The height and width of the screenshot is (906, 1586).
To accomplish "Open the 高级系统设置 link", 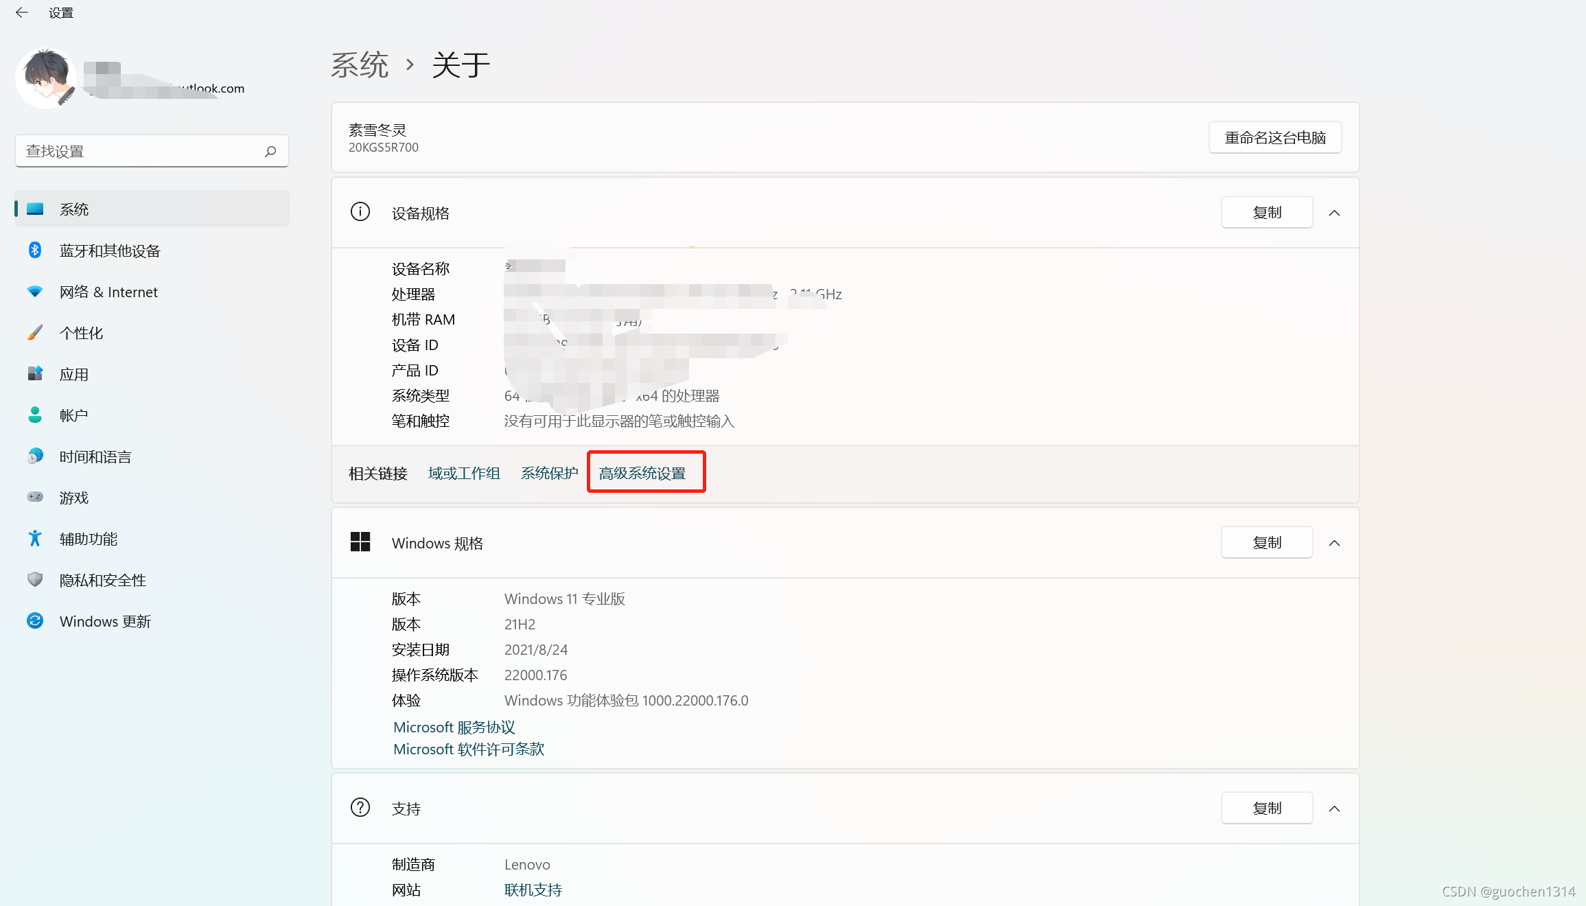I will pos(644,473).
